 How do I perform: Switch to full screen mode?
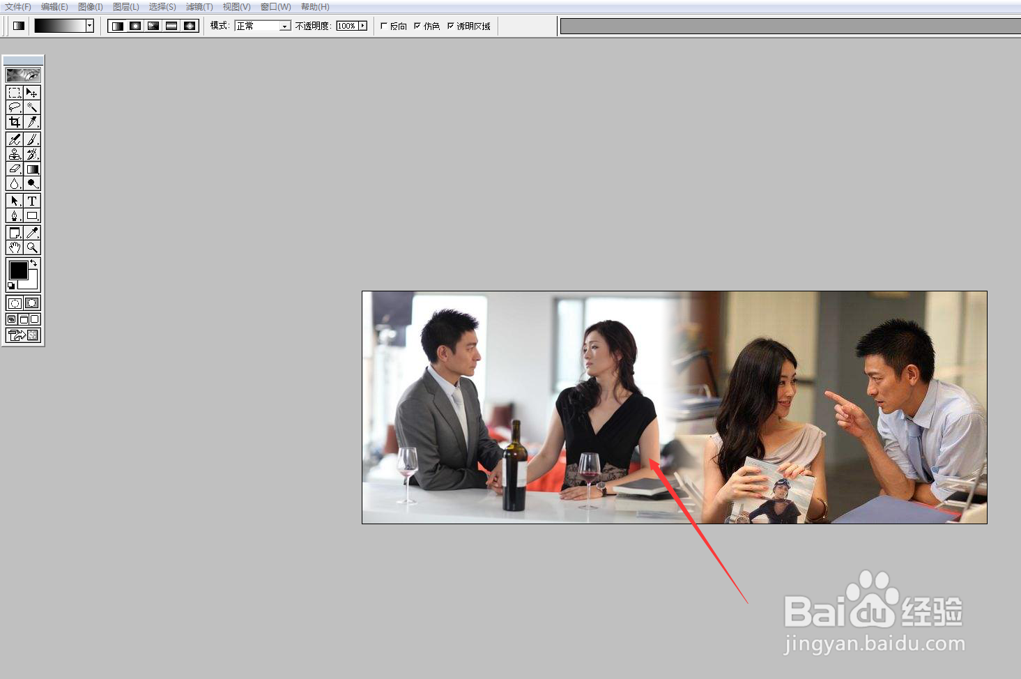35,319
